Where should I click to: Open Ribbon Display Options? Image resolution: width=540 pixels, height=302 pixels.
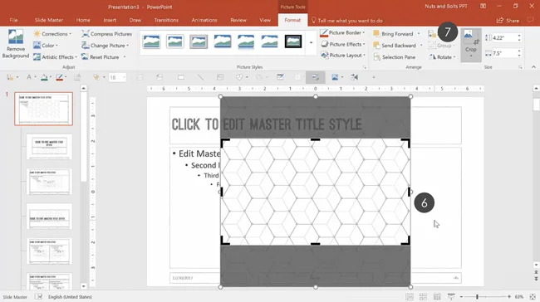click(x=483, y=6)
